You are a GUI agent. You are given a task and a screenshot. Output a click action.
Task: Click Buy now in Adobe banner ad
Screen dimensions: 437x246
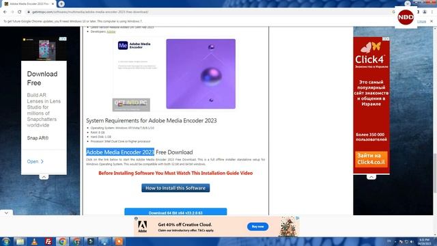coord(258,226)
